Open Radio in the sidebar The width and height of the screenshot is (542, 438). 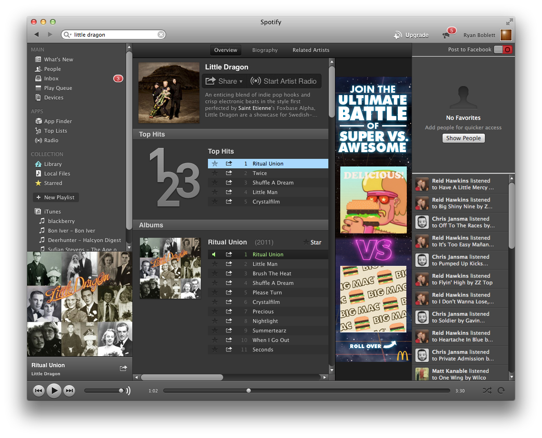point(47,140)
